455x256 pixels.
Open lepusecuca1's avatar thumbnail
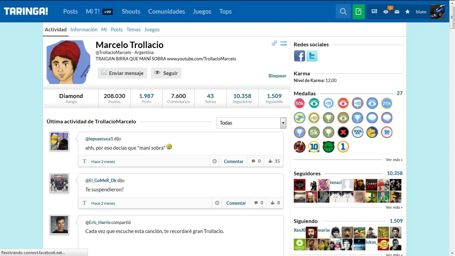59,141
